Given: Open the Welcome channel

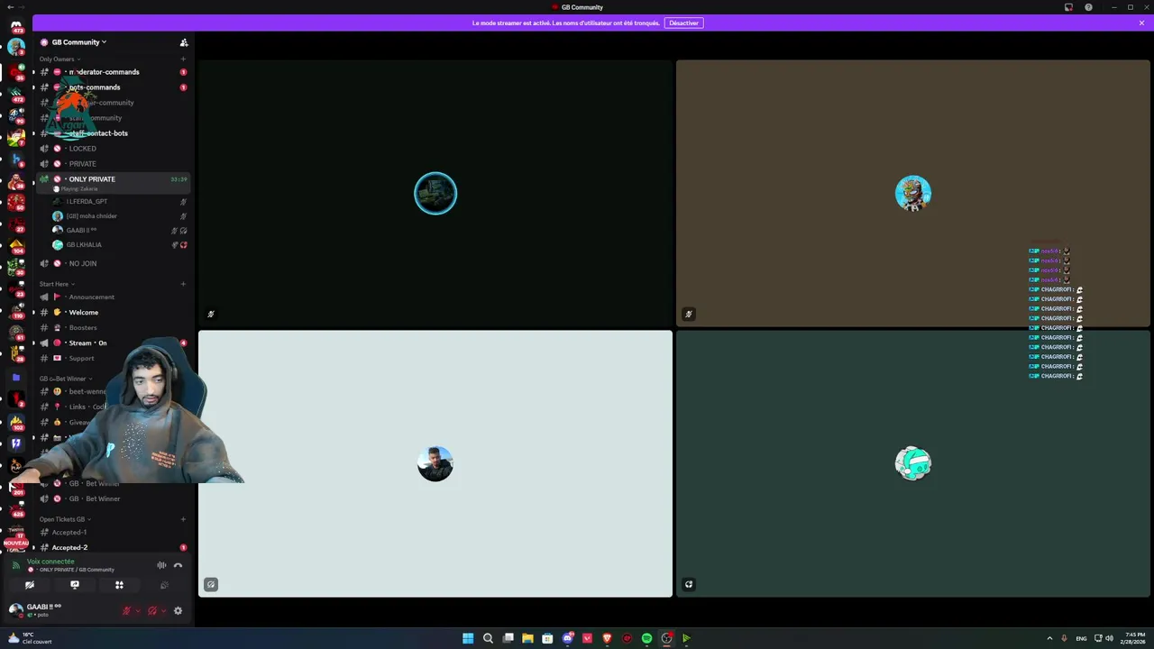Looking at the screenshot, I should tap(113, 313).
